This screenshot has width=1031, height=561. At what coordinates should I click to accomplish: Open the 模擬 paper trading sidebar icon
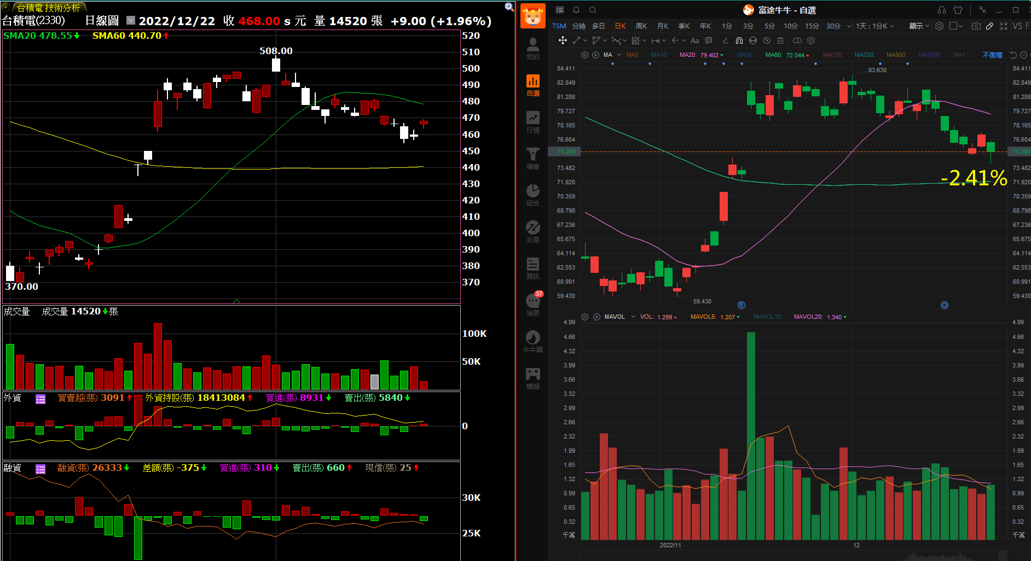[532, 378]
